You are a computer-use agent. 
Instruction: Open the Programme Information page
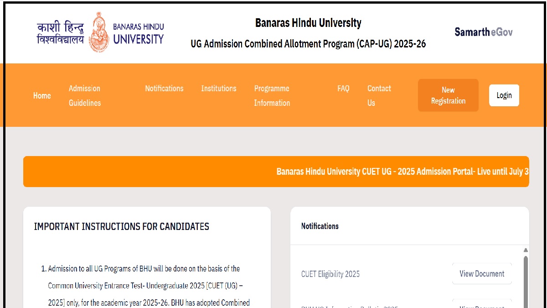tap(272, 95)
